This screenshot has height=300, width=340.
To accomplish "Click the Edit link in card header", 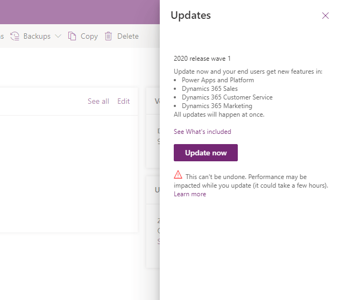I will [x=123, y=101].
